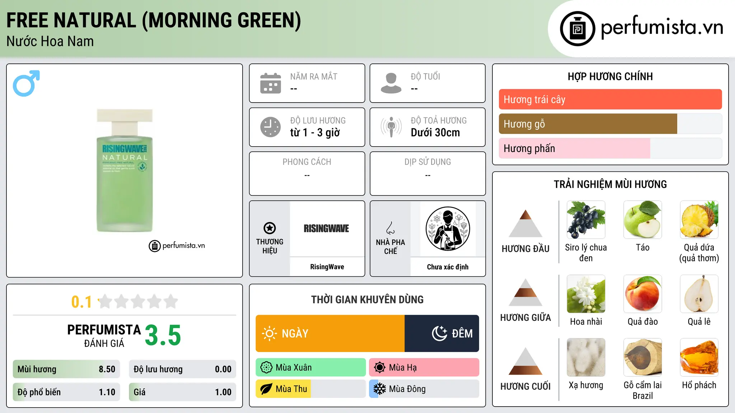Image resolution: width=735 pixels, height=413 pixels.
Task: Click the TRẢI NGHIỆM MÙI HƯƠNG heading
Action: tap(610, 184)
